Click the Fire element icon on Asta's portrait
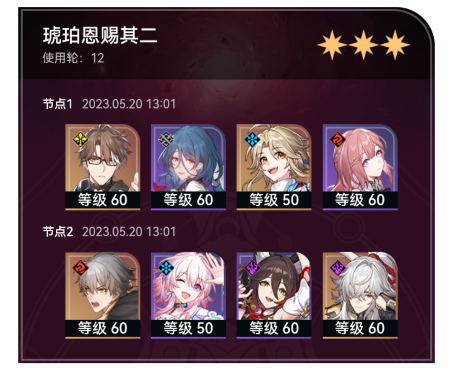This screenshot has height=372, width=453. click(337, 140)
